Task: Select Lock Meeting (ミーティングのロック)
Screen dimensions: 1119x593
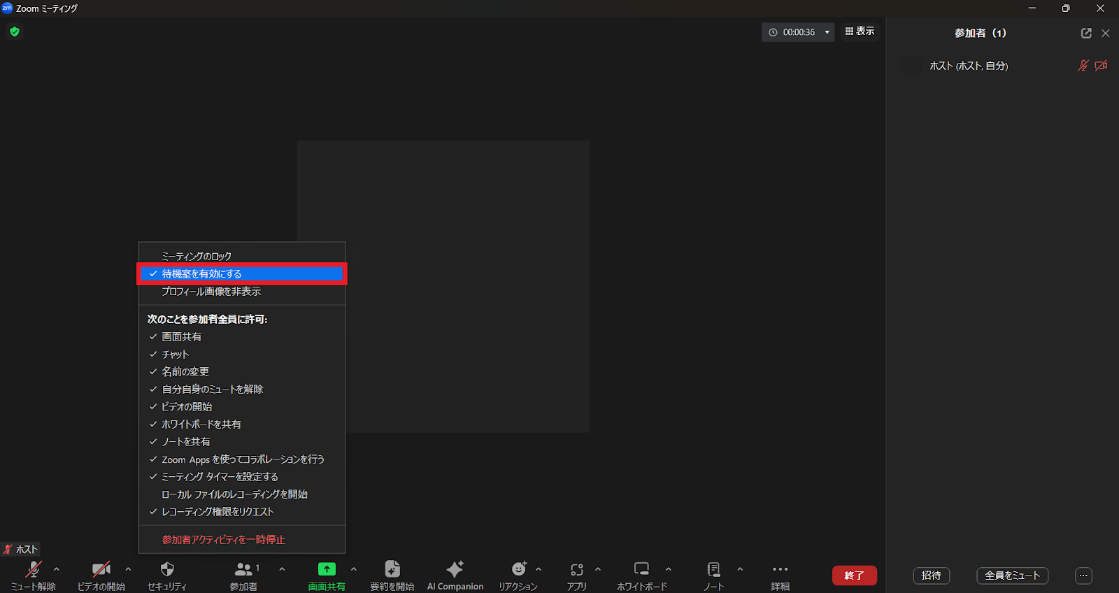Action: pos(242,257)
